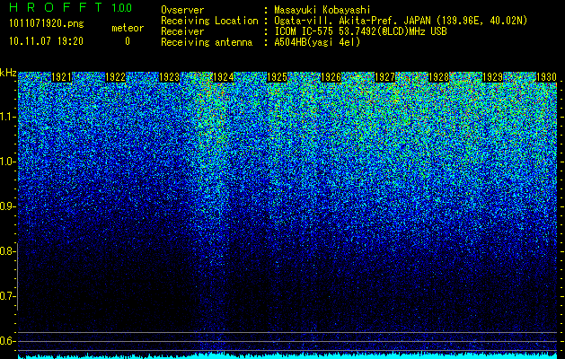
Task: Click the observer name Masayuki Kobayashi
Action: [322, 10]
